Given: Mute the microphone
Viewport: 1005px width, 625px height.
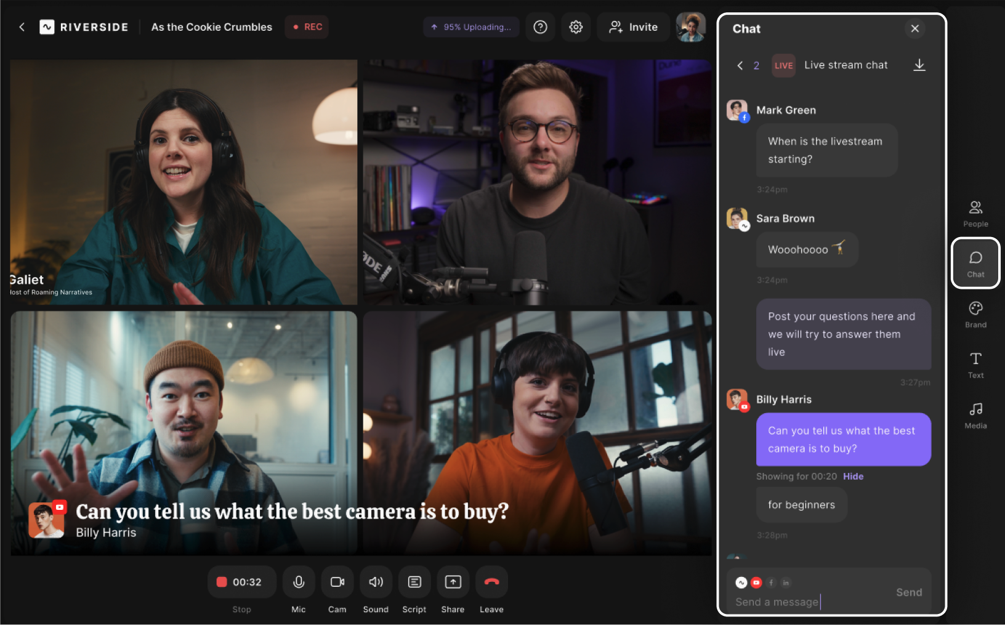Looking at the screenshot, I should 299,582.
